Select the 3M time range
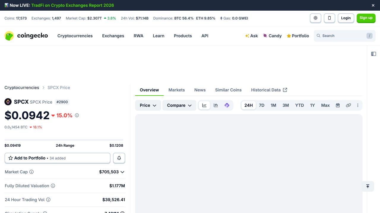 pos(286,105)
